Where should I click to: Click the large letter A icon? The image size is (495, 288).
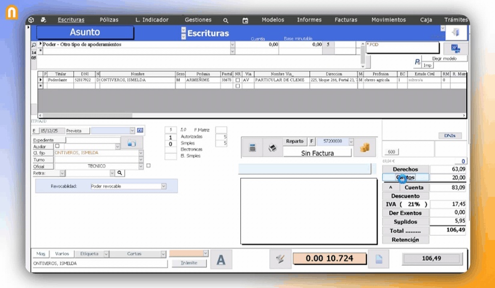click(221, 259)
